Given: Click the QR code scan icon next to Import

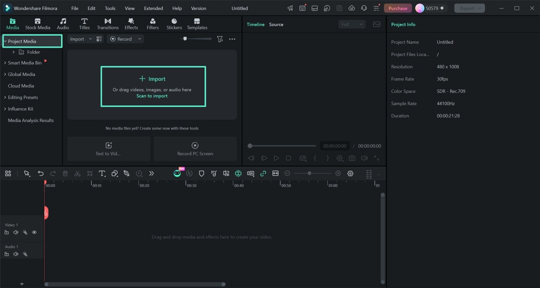Looking at the screenshot, I should coord(99,39).
